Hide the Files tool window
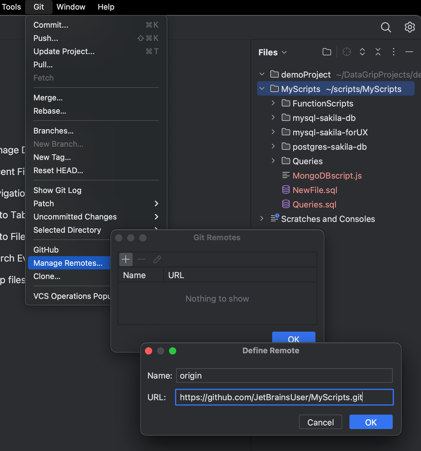 tap(409, 52)
